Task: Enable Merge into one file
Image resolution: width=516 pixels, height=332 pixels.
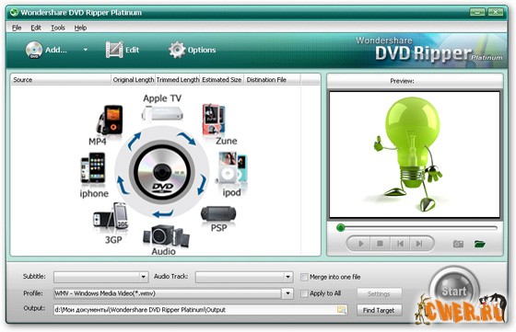Action: [x=304, y=277]
